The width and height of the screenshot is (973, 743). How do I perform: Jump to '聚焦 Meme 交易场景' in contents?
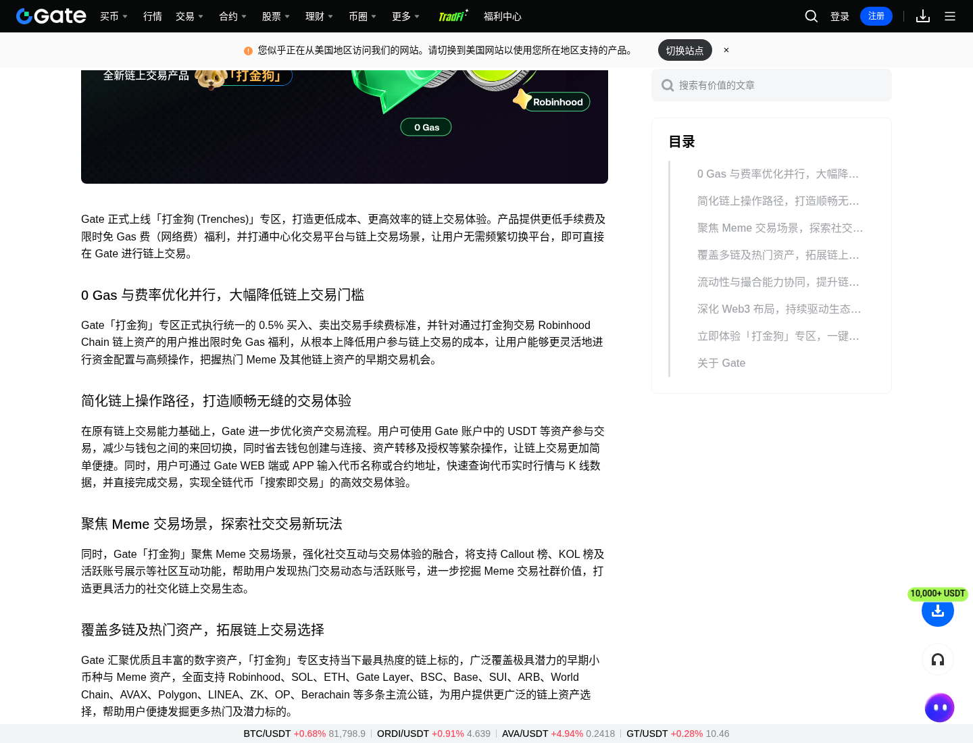780,228
